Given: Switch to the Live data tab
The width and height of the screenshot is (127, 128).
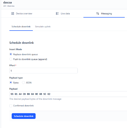Looking at the screenshot, I should tap(63, 13).
